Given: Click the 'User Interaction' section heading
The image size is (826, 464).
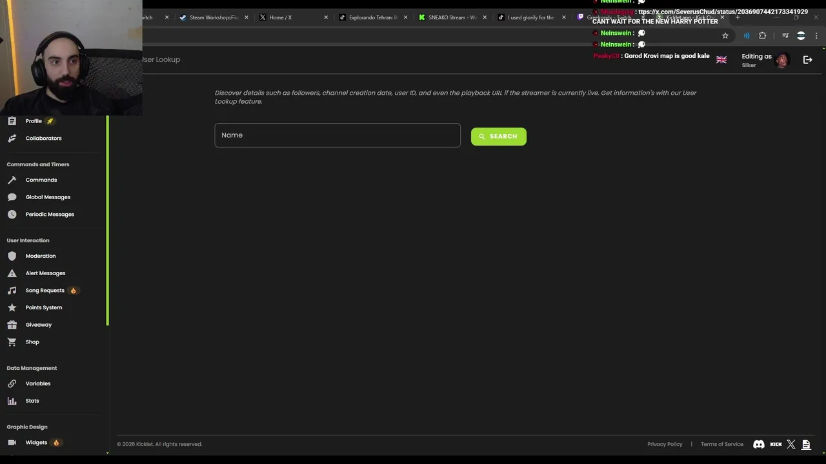Looking at the screenshot, I should [x=28, y=240].
